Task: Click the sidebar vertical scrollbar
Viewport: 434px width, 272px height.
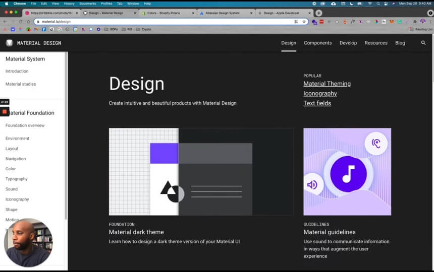Action: point(66,136)
